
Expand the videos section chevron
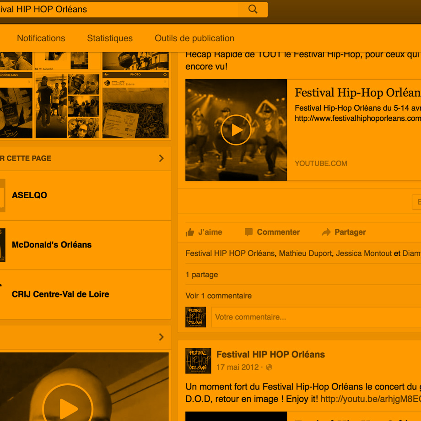point(162,337)
